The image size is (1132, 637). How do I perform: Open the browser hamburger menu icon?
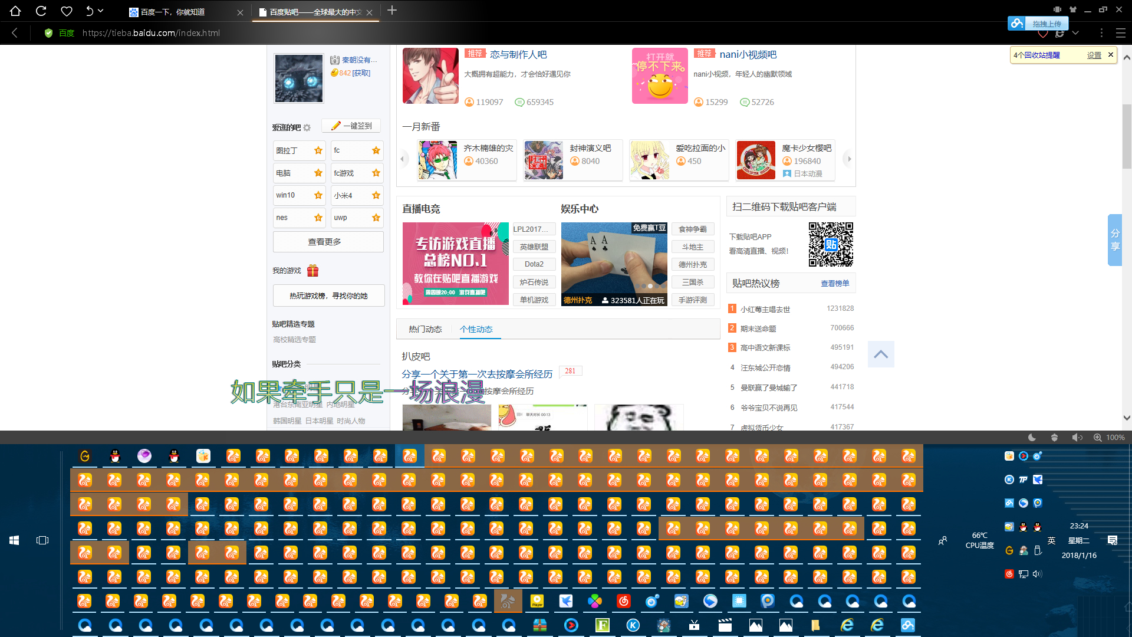coord(1121,33)
